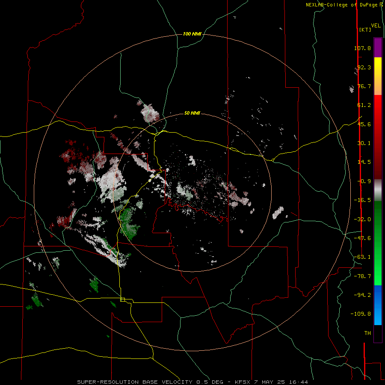Select the -94.2 legend value
The image size is (385, 385).
[362, 295]
